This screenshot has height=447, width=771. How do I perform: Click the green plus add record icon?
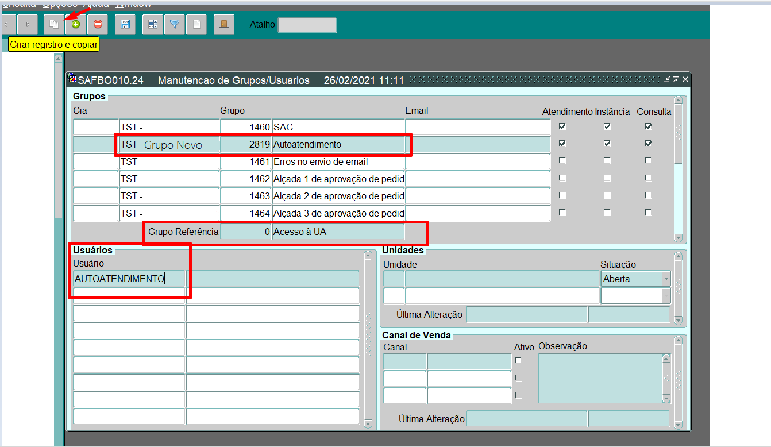tap(76, 24)
